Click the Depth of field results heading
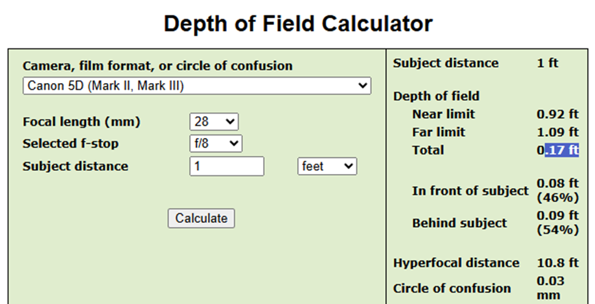 pyautogui.click(x=436, y=96)
